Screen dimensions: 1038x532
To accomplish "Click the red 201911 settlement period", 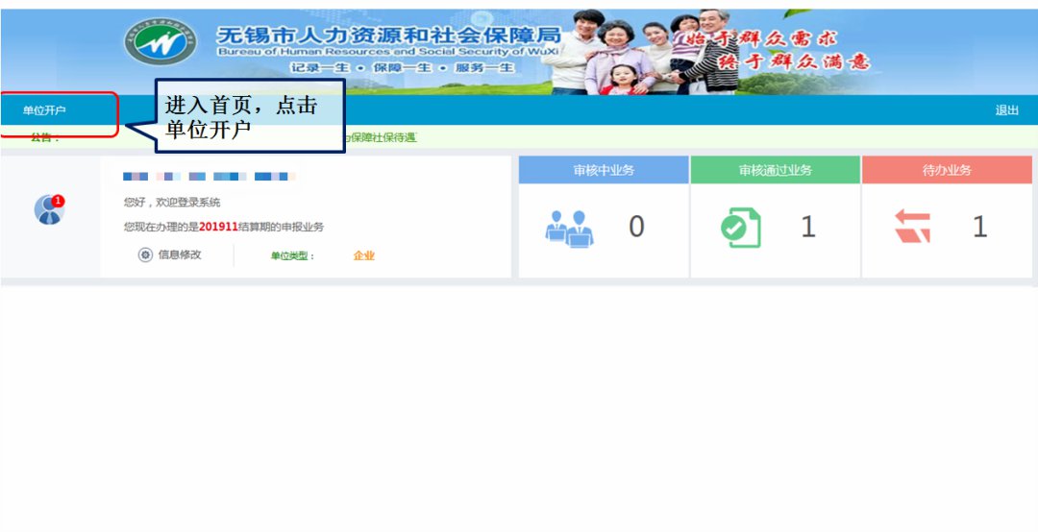I will click(x=218, y=227).
